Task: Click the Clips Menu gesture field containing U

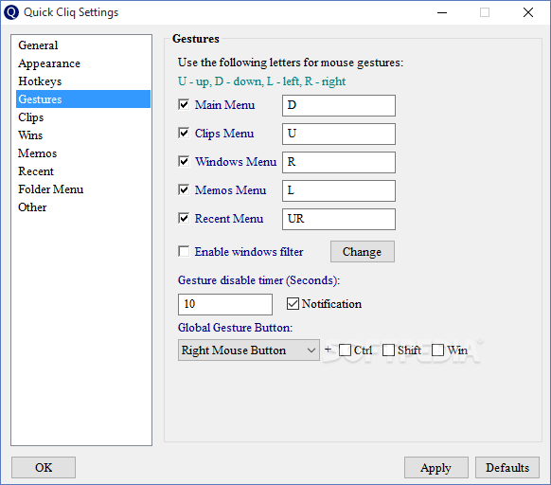Action: click(x=339, y=134)
